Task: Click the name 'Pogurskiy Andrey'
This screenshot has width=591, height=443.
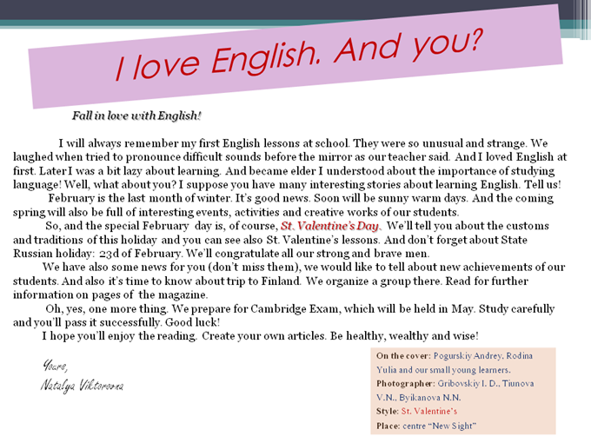Action: [468, 355]
